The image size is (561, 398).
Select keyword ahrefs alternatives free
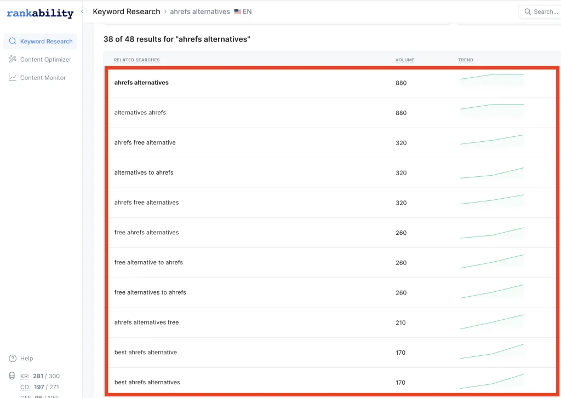pos(146,322)
